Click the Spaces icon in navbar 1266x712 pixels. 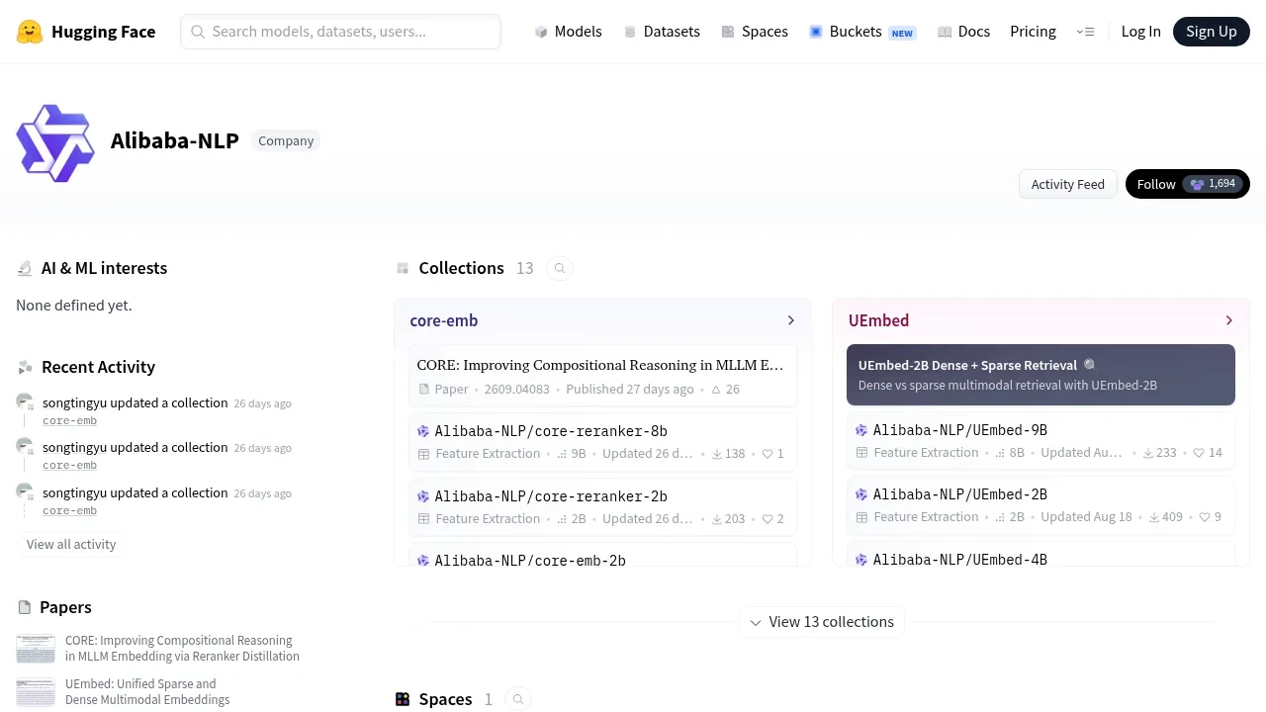click(x=728, y=32)
